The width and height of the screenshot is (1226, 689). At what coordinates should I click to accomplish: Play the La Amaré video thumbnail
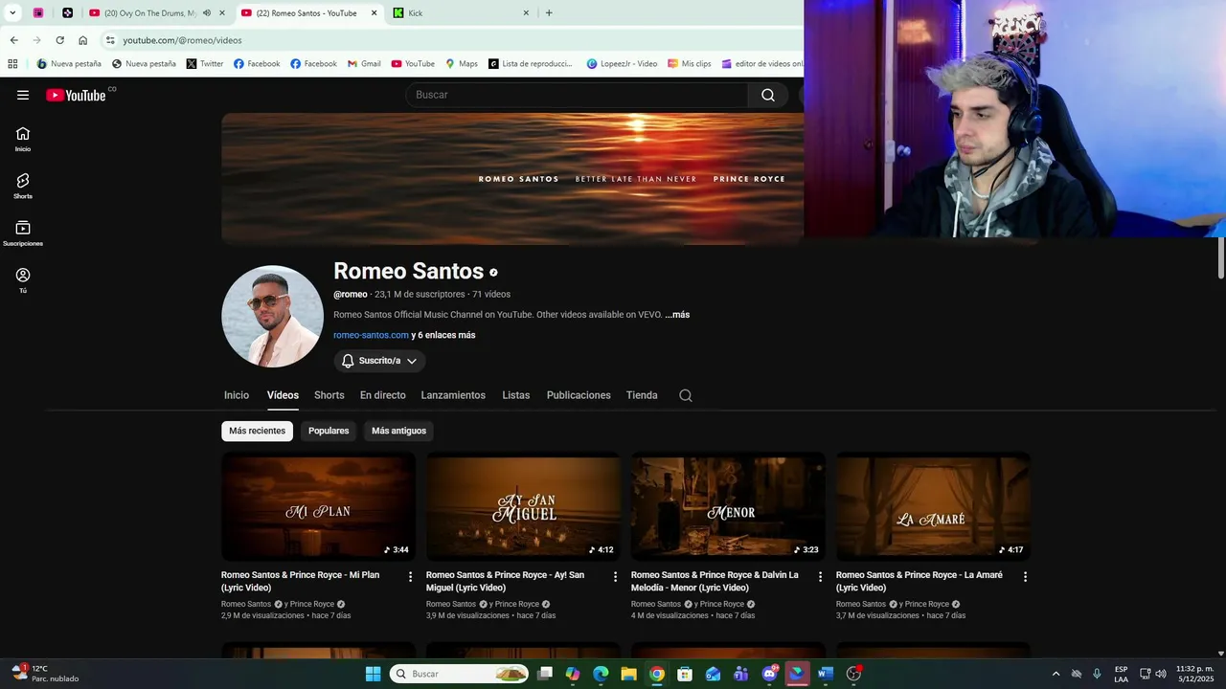933,506
